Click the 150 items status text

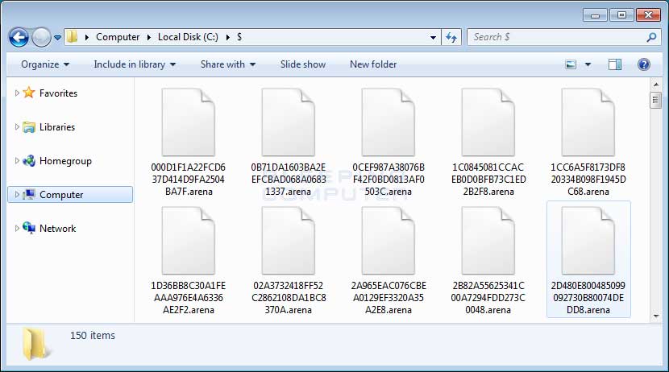coord(93,335)
